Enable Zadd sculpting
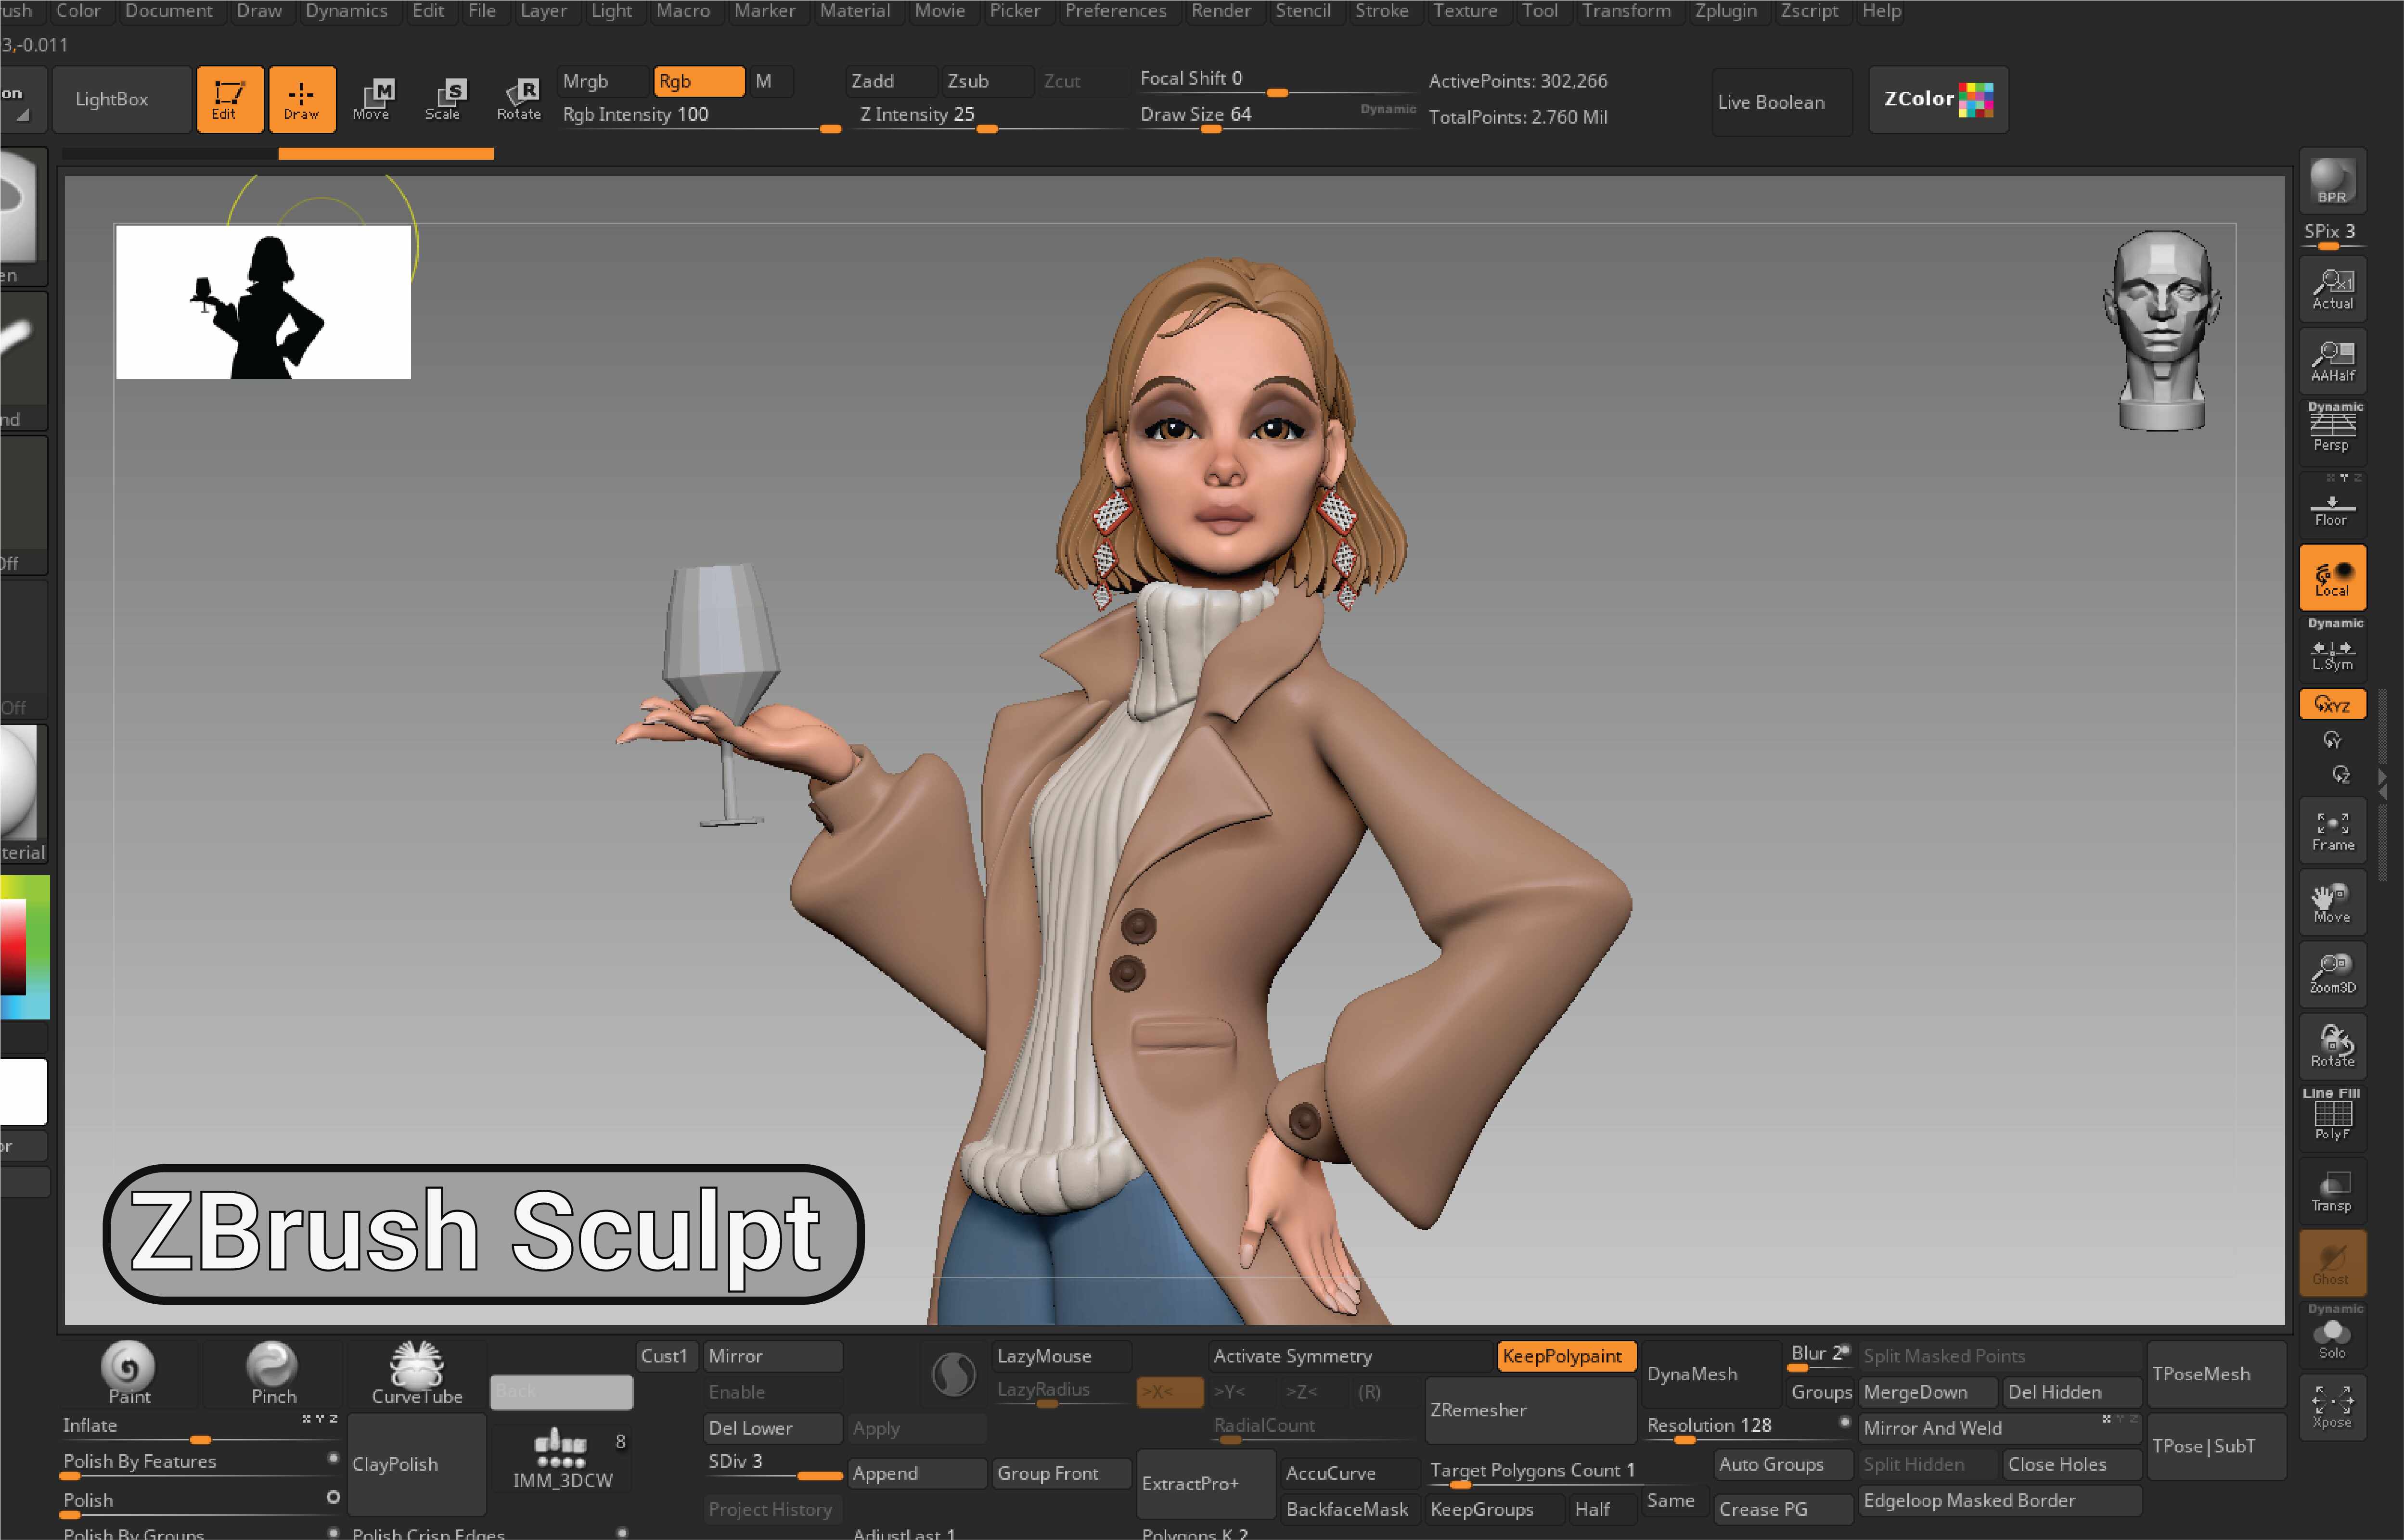 [x=889, y=81]
